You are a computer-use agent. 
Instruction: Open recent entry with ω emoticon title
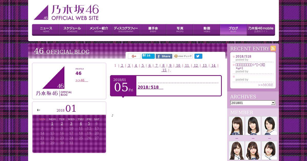pyautogui.click(x=250, y=66)
